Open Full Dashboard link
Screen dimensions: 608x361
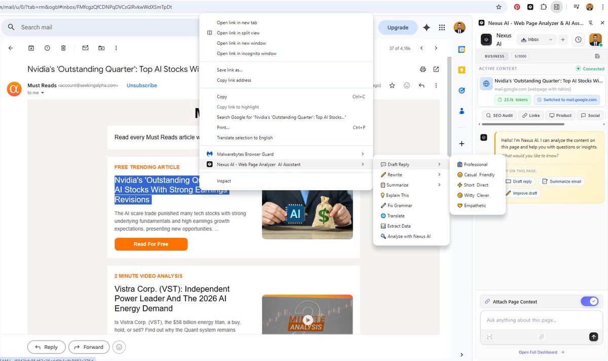pos(542,352)
